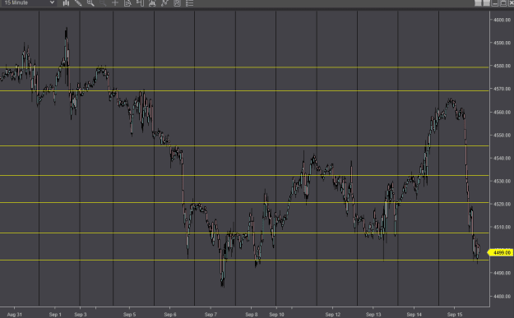The height and width of the screenshot is (318, 514).
Task: Click the 4600.00 price axis label
Action: click(502, 20)
